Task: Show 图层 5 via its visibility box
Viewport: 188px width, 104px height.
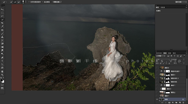Action: (x=157, y=68)
